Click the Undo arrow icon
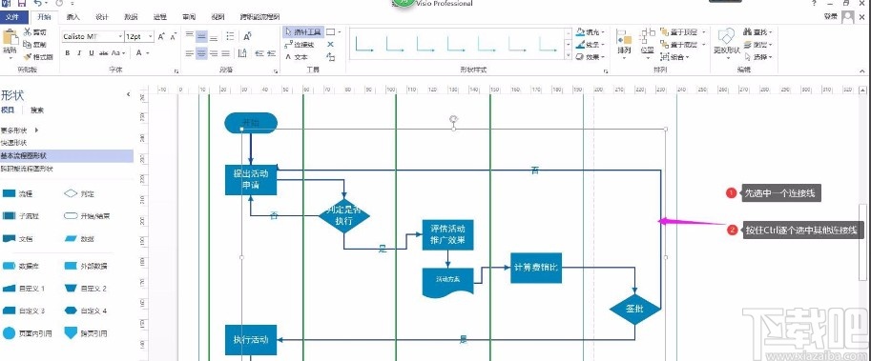Image resolution: width=871 pixels, height=361 pixels. tap(38, 3)
